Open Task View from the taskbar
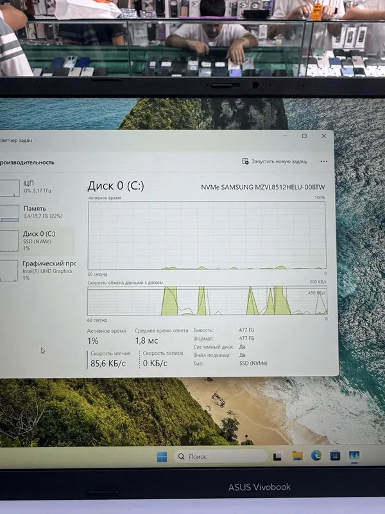 278,456
